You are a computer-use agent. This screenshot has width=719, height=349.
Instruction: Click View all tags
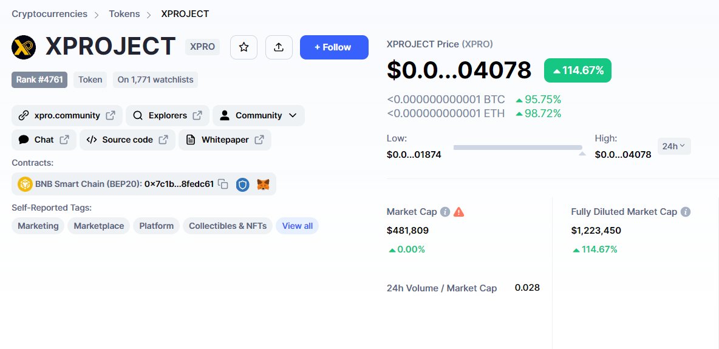[x=297, y=226]
